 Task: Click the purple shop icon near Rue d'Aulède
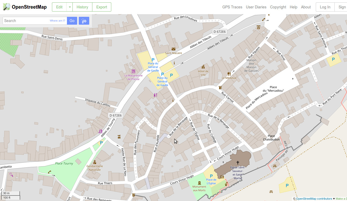point(155,95)
